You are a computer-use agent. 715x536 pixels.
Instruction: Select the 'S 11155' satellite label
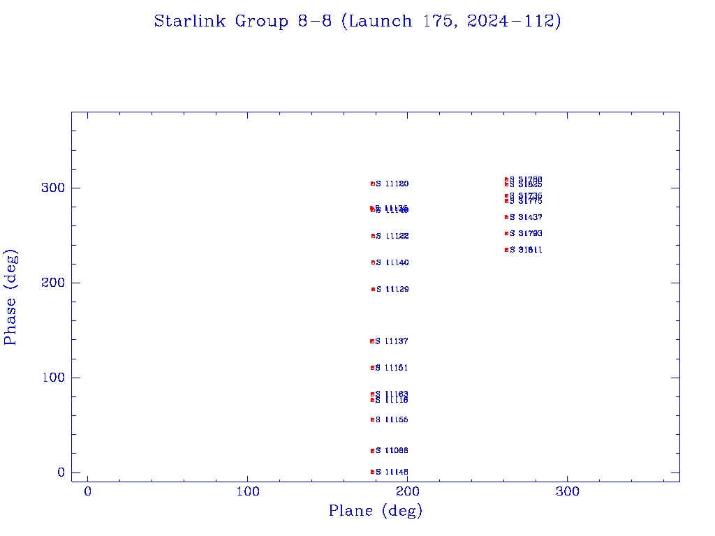click(x=392, y=419)
